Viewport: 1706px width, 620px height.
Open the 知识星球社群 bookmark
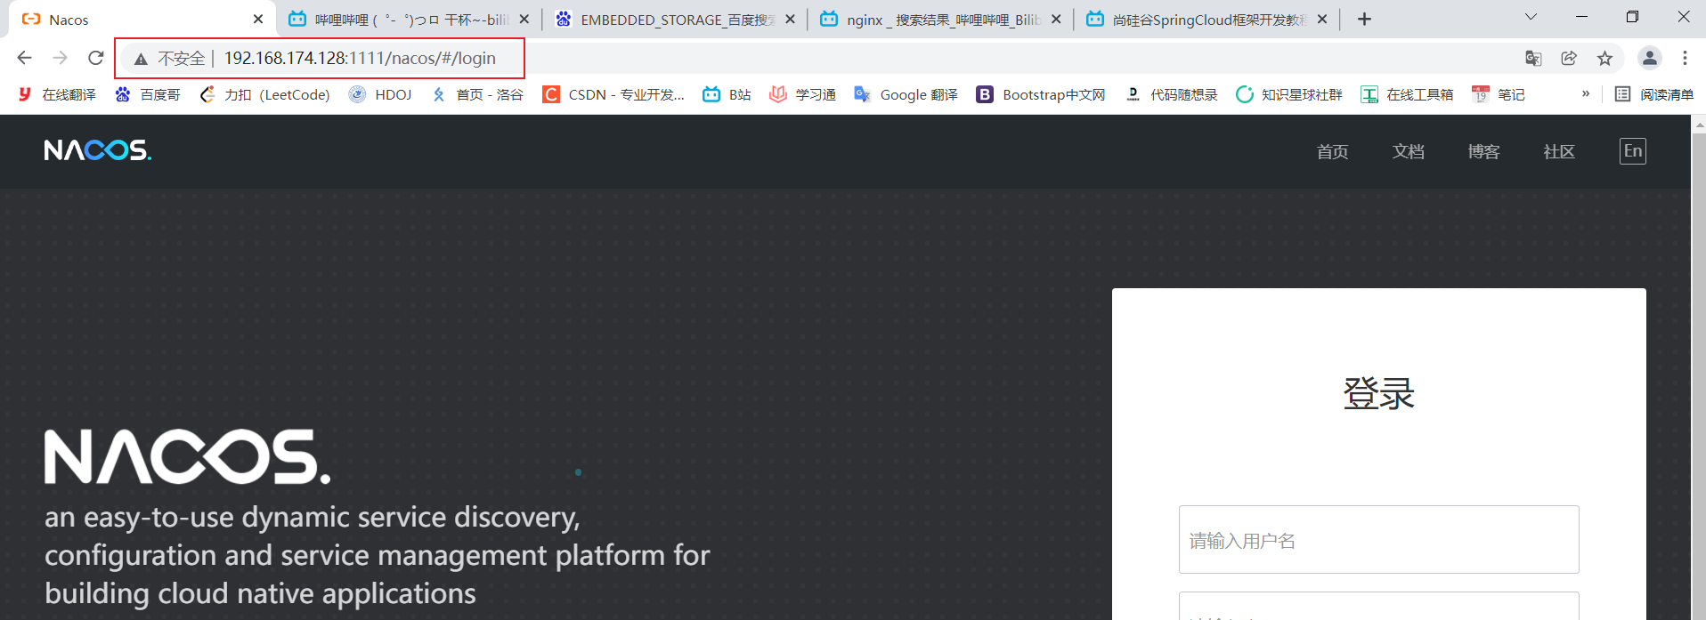(1288, 94)
